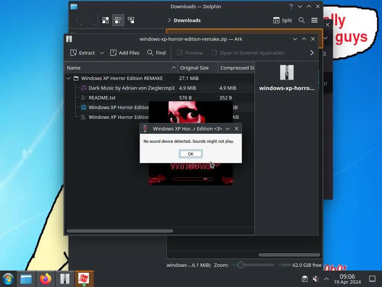Viewport: 382px width, 287px height.
Task: Open search in Dolphin toolbar
Action: tap(301, 20)
